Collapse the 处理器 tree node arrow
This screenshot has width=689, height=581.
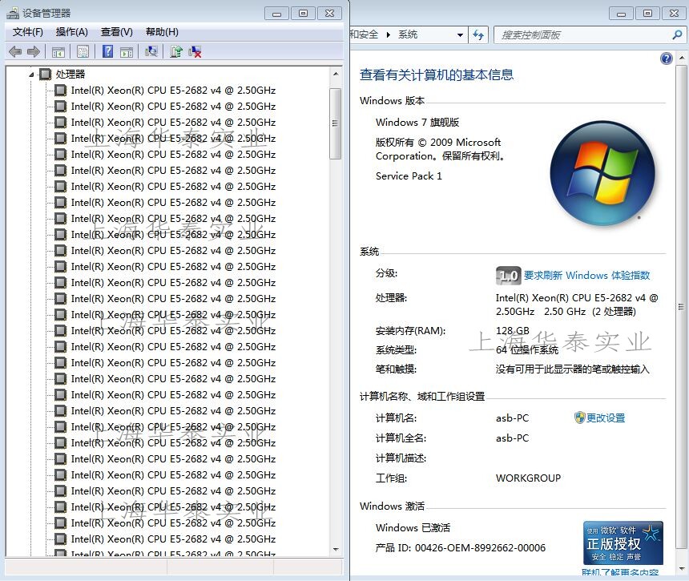coord(31,75)
